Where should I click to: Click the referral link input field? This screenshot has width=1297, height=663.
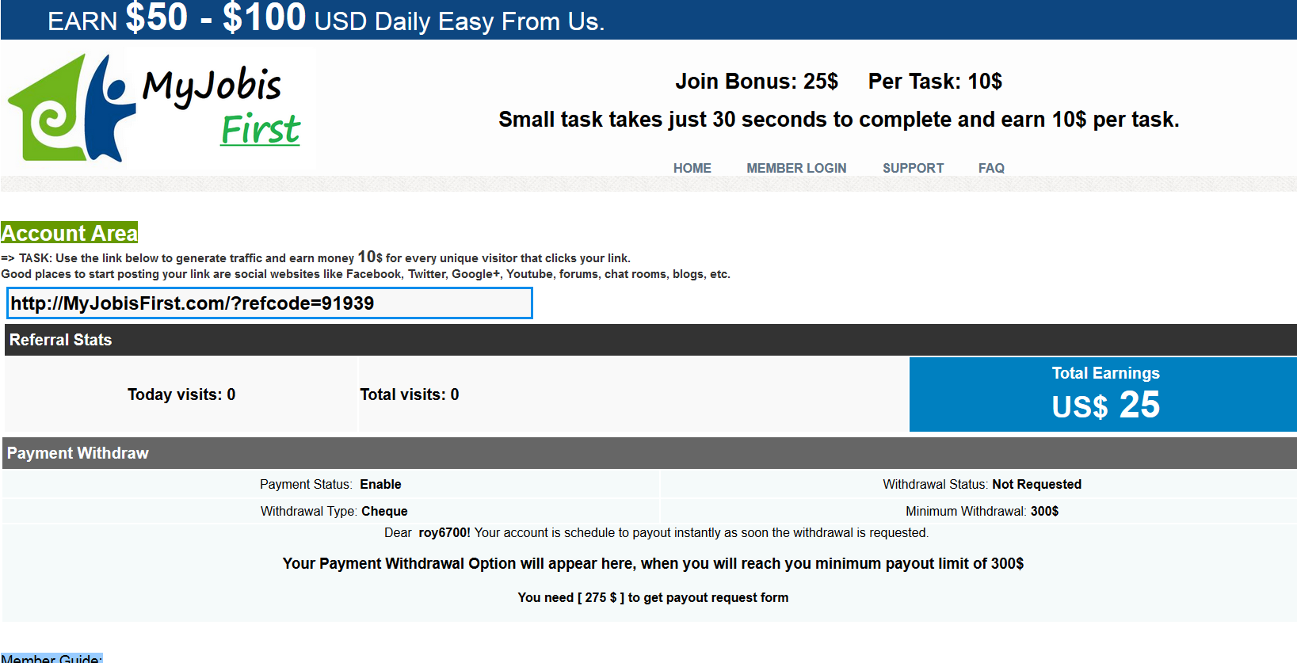pyautogui.click(x=269, y=303)
